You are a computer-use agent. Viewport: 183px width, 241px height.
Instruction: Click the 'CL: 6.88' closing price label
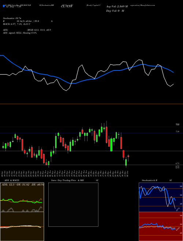[66, 7]
